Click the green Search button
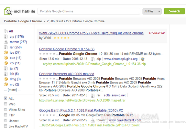 coord(174,11)
